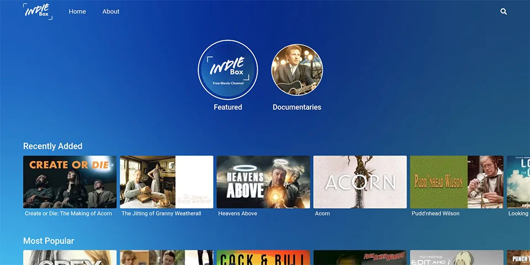Open the Create or Die thumbnail
Screen dimensions: 530x265
click(70, 182)
